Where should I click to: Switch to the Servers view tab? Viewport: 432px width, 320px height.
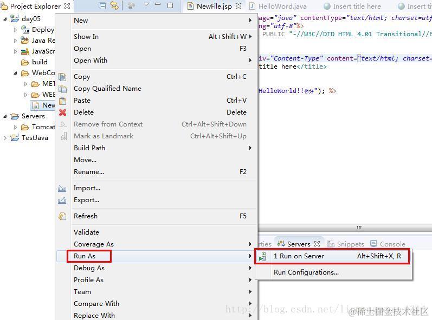299,244
